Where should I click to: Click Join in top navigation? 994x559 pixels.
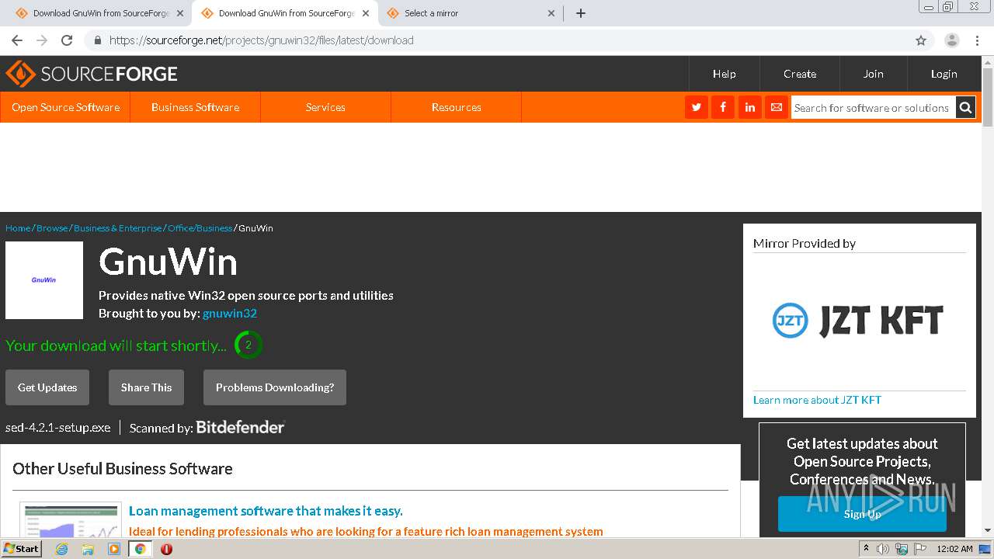tap(873, 74)
